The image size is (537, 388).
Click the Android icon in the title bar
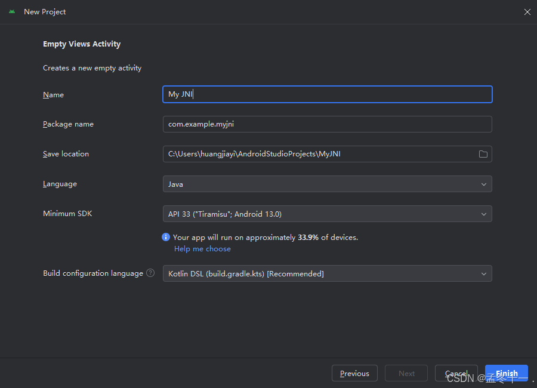(12, 12)
